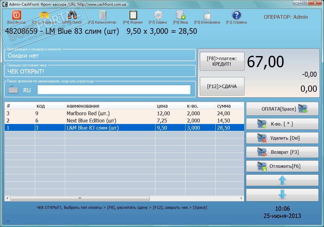
Task: Click the [Esc] Выход exit icon
Action: tap(16, 15)
